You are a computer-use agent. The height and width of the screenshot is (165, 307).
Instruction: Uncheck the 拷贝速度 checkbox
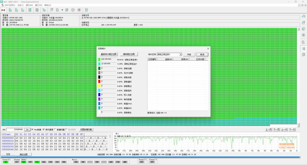[x=44, y=129]
